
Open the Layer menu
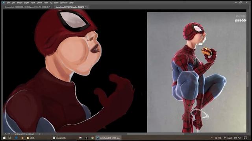26,3
